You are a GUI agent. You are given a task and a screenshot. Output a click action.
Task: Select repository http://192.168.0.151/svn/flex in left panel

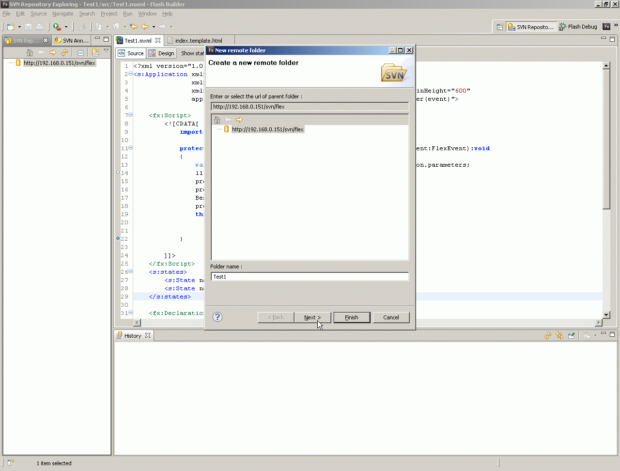tap(60, 63)
